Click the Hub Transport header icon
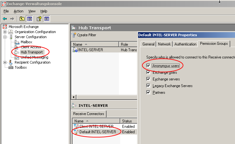This screenshot has height=144, width=235. pyautogui.click(x=74, y=28)
